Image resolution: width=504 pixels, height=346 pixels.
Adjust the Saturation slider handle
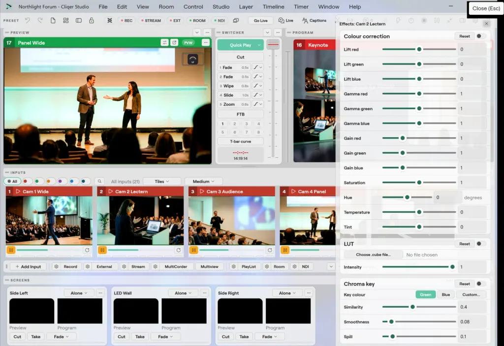[x=419, y=182]
